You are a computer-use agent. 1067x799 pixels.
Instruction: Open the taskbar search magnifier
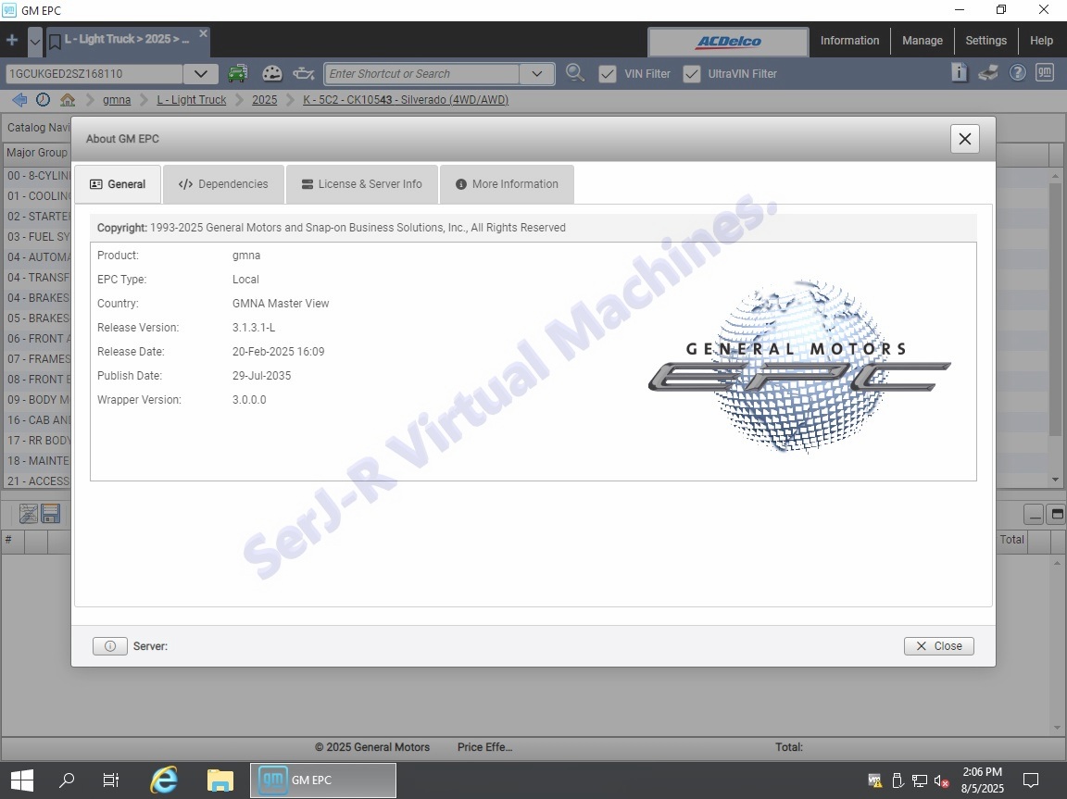tap(67, 780)
